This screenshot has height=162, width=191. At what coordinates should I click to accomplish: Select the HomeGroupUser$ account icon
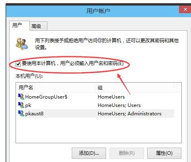click(x=21, y=97)
